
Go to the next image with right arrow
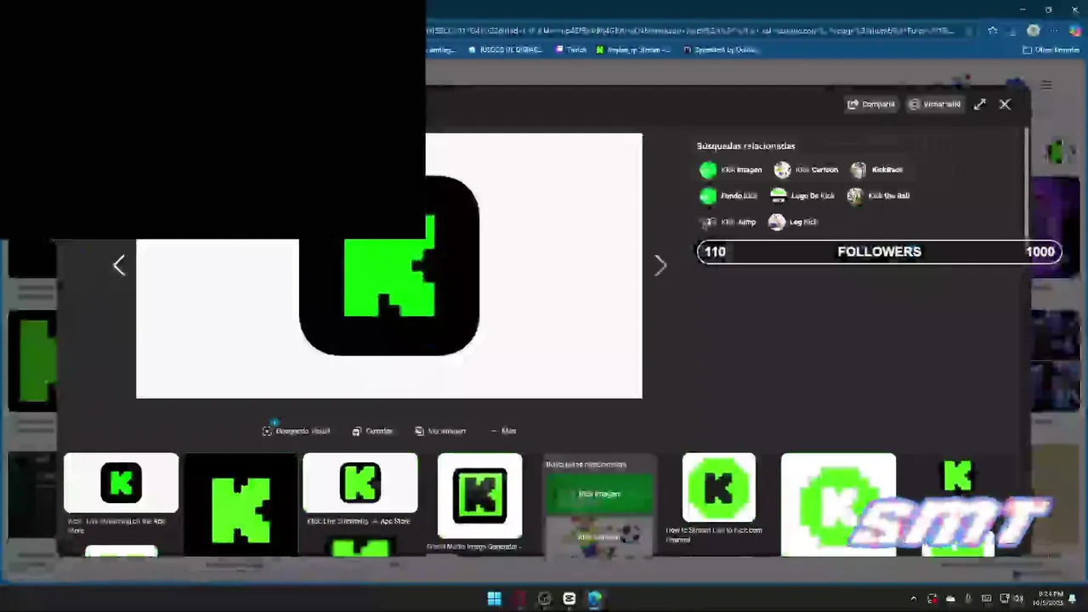tap(660, 265)
